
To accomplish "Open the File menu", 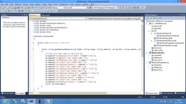I will pos(2,5).
